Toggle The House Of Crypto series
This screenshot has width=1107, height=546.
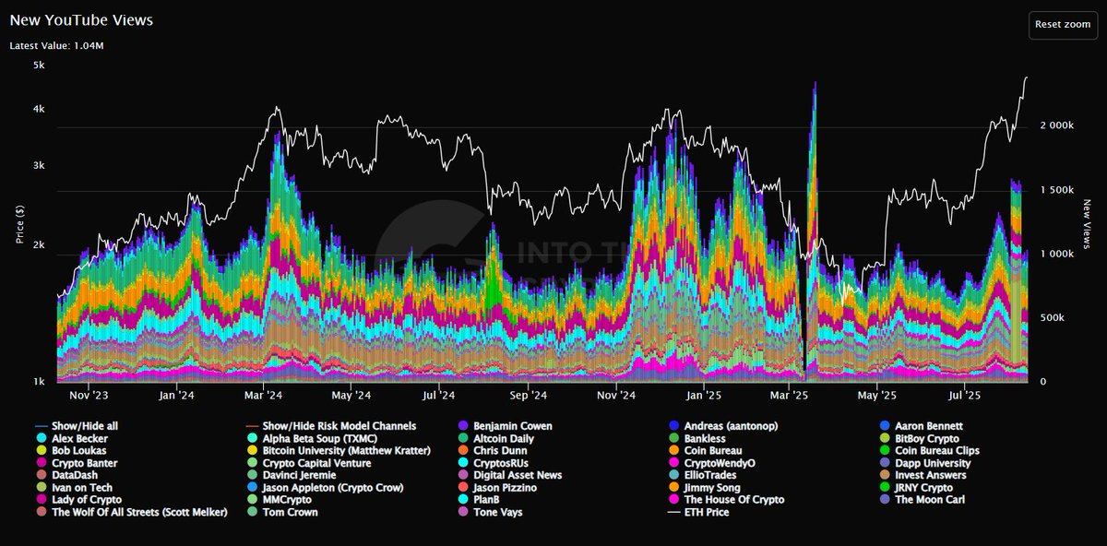[727, 499]
